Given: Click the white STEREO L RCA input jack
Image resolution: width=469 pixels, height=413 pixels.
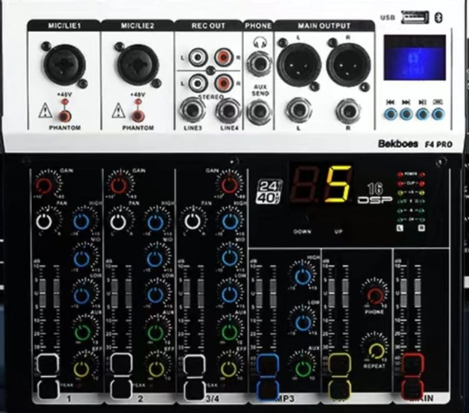Looking at the screenshot, I should pyautogui.click(x=197, y=83).
